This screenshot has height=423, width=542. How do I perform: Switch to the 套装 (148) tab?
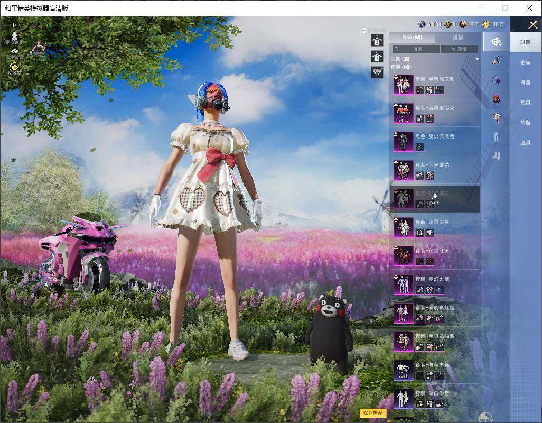[x=412, y=37]
